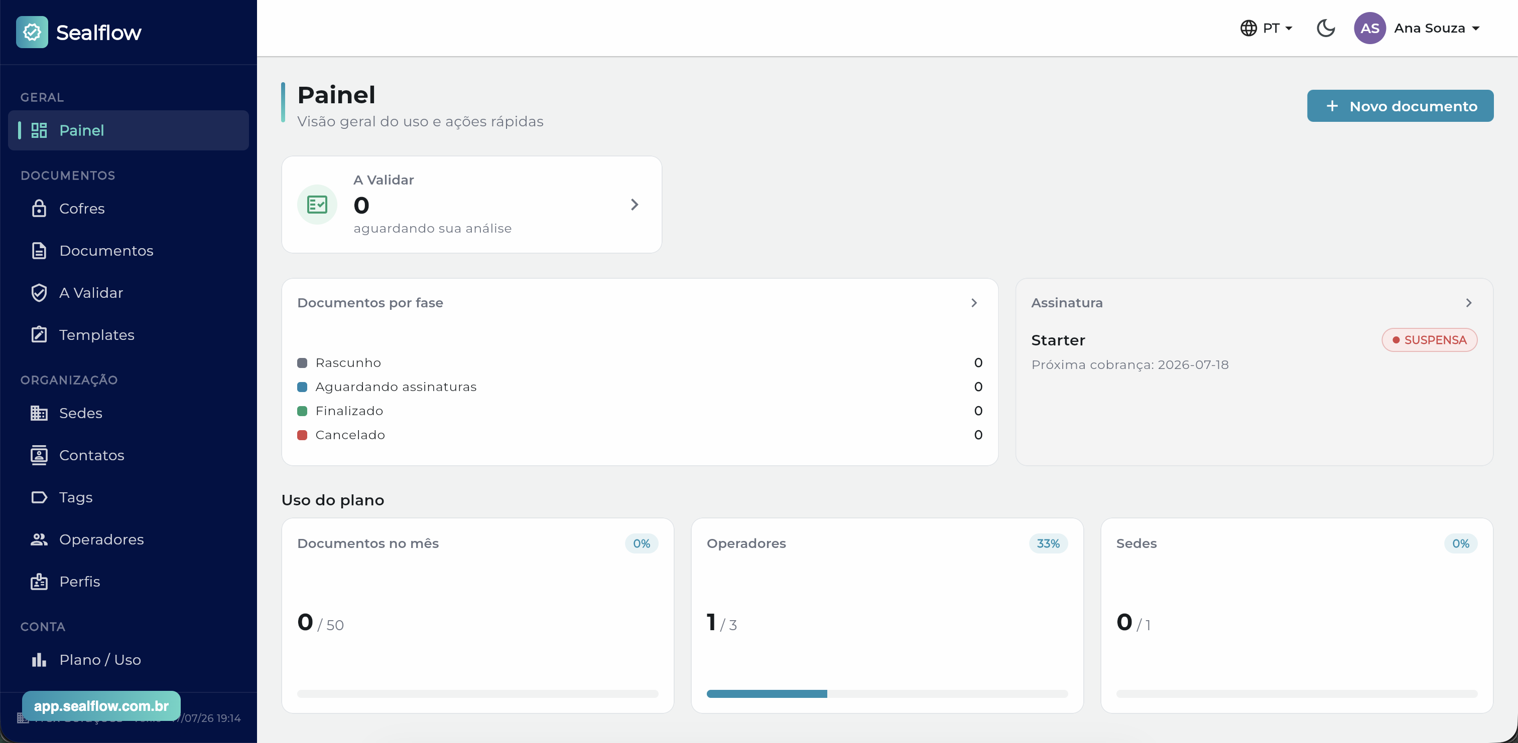
Task: Click the gray Rascunho color swatch
Action: (x=302, y=362)
